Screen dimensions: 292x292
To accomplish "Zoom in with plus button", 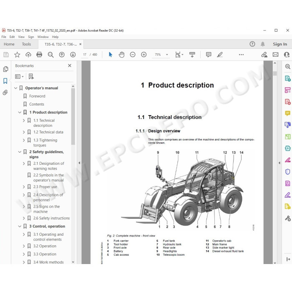I will (x=144, y=55).
